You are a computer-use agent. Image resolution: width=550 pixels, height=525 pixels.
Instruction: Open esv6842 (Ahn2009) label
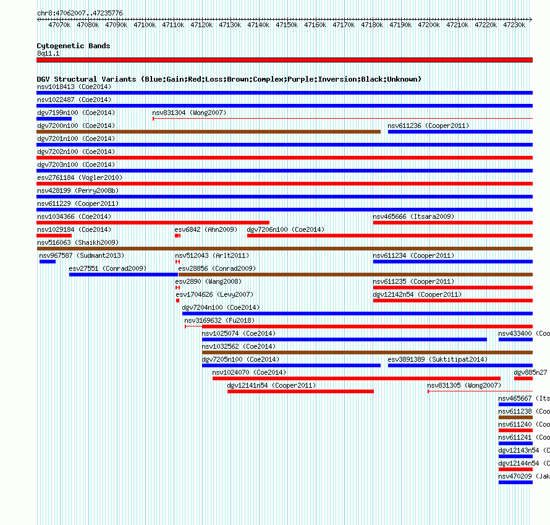tap(206, 229)
